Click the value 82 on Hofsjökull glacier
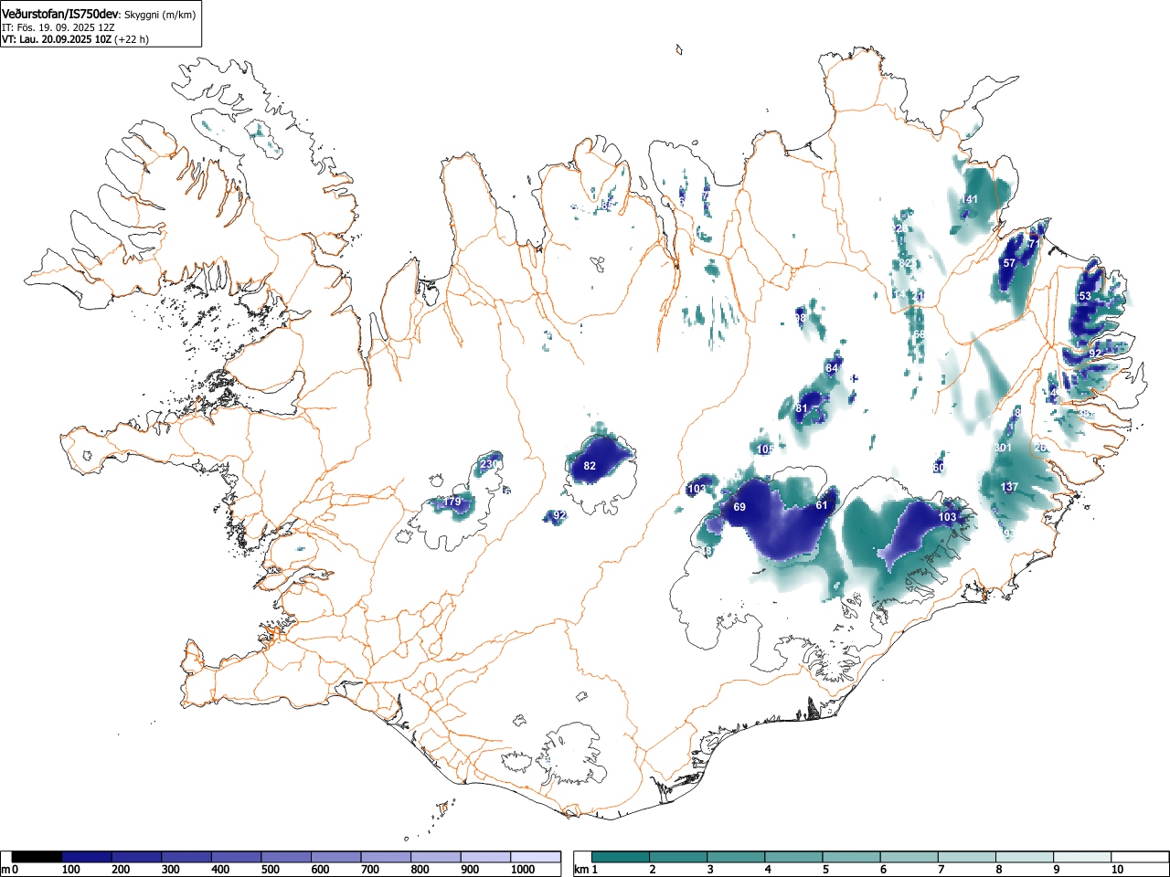The width and height of the screenshot is (1170, 877). point(590,466)
